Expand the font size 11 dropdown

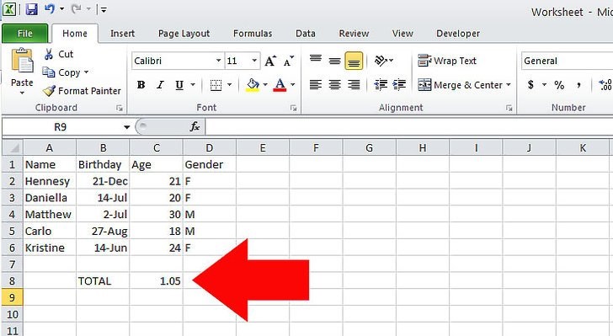click(x=254, y=61)
